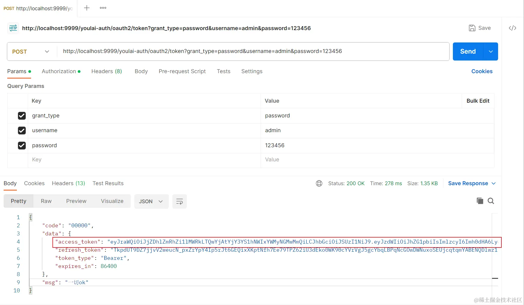
Task: Click the Send button
Action: [467, 51]
